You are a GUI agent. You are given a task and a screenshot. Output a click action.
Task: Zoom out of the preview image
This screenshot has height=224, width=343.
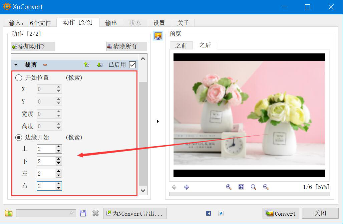(266, 187)
